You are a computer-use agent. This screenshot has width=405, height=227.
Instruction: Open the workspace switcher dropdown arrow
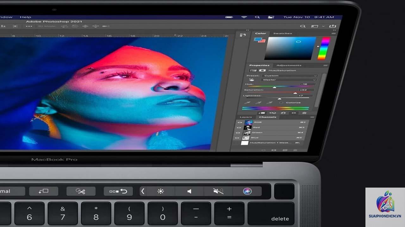tap(323, 26)
